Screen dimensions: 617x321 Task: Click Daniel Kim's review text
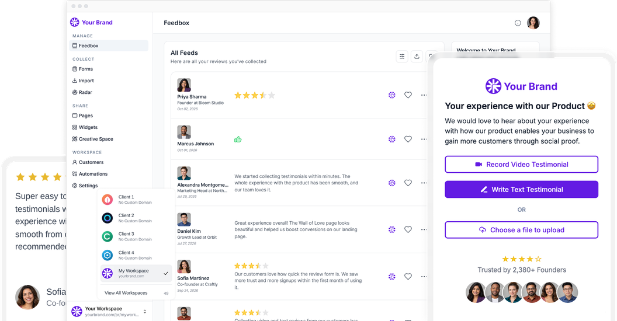click(296, 229)
